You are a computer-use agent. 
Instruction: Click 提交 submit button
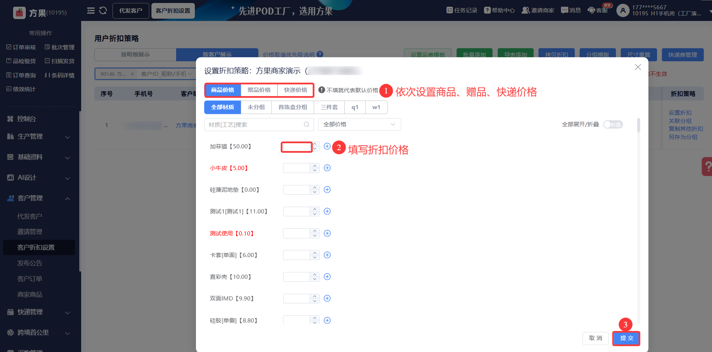pyautogui.click(x=627, y=338)
